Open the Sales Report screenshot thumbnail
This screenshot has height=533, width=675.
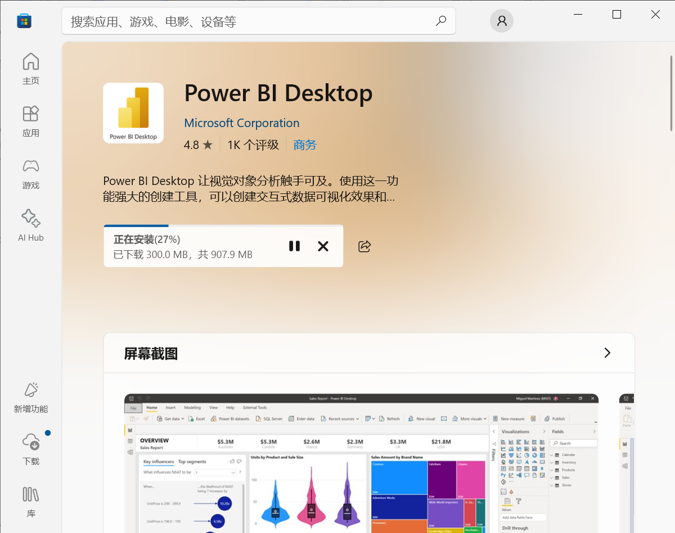pos(361,463)
